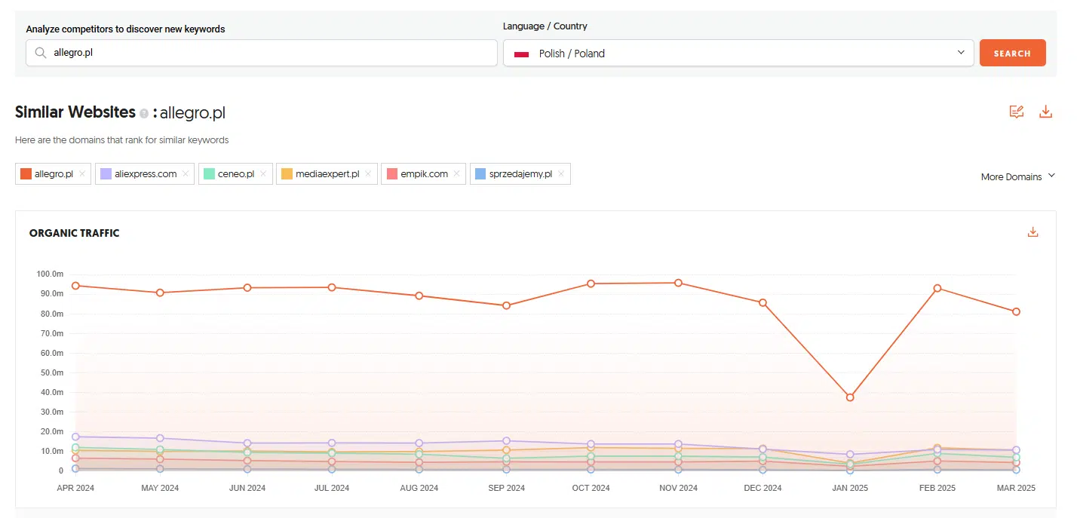Select allegro.pl data point for OCT 2024

tap(591, 284)
